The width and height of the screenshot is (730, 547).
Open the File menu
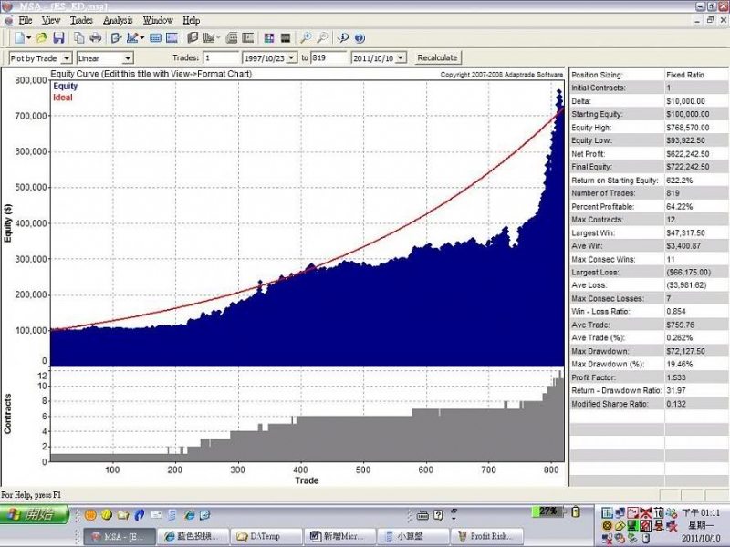point(26,20)
